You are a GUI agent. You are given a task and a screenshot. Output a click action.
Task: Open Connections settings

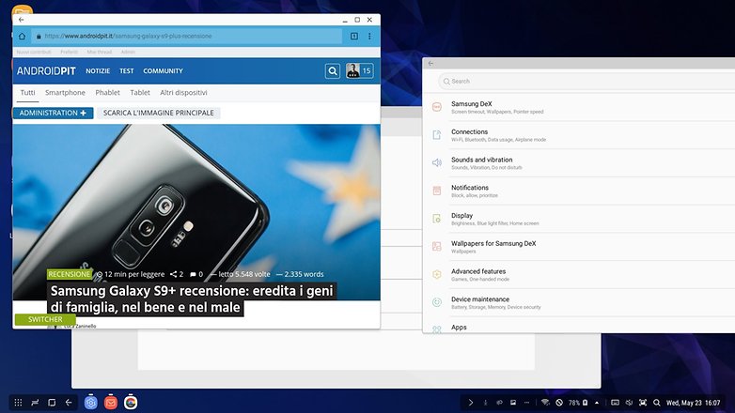(579, 135)
